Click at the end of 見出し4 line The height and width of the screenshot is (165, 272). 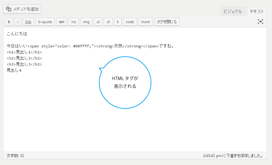(x=22, y=70)
